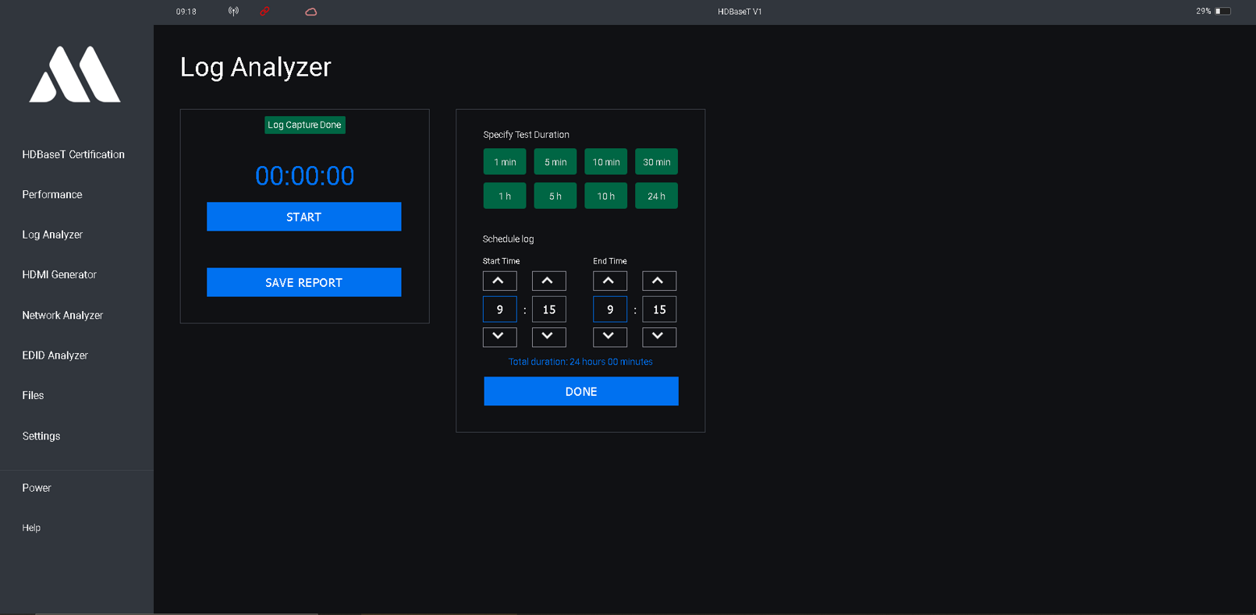Click the company logo in sidebar
Viewport: 1256px width, 615px height.
tap(75, 74)
